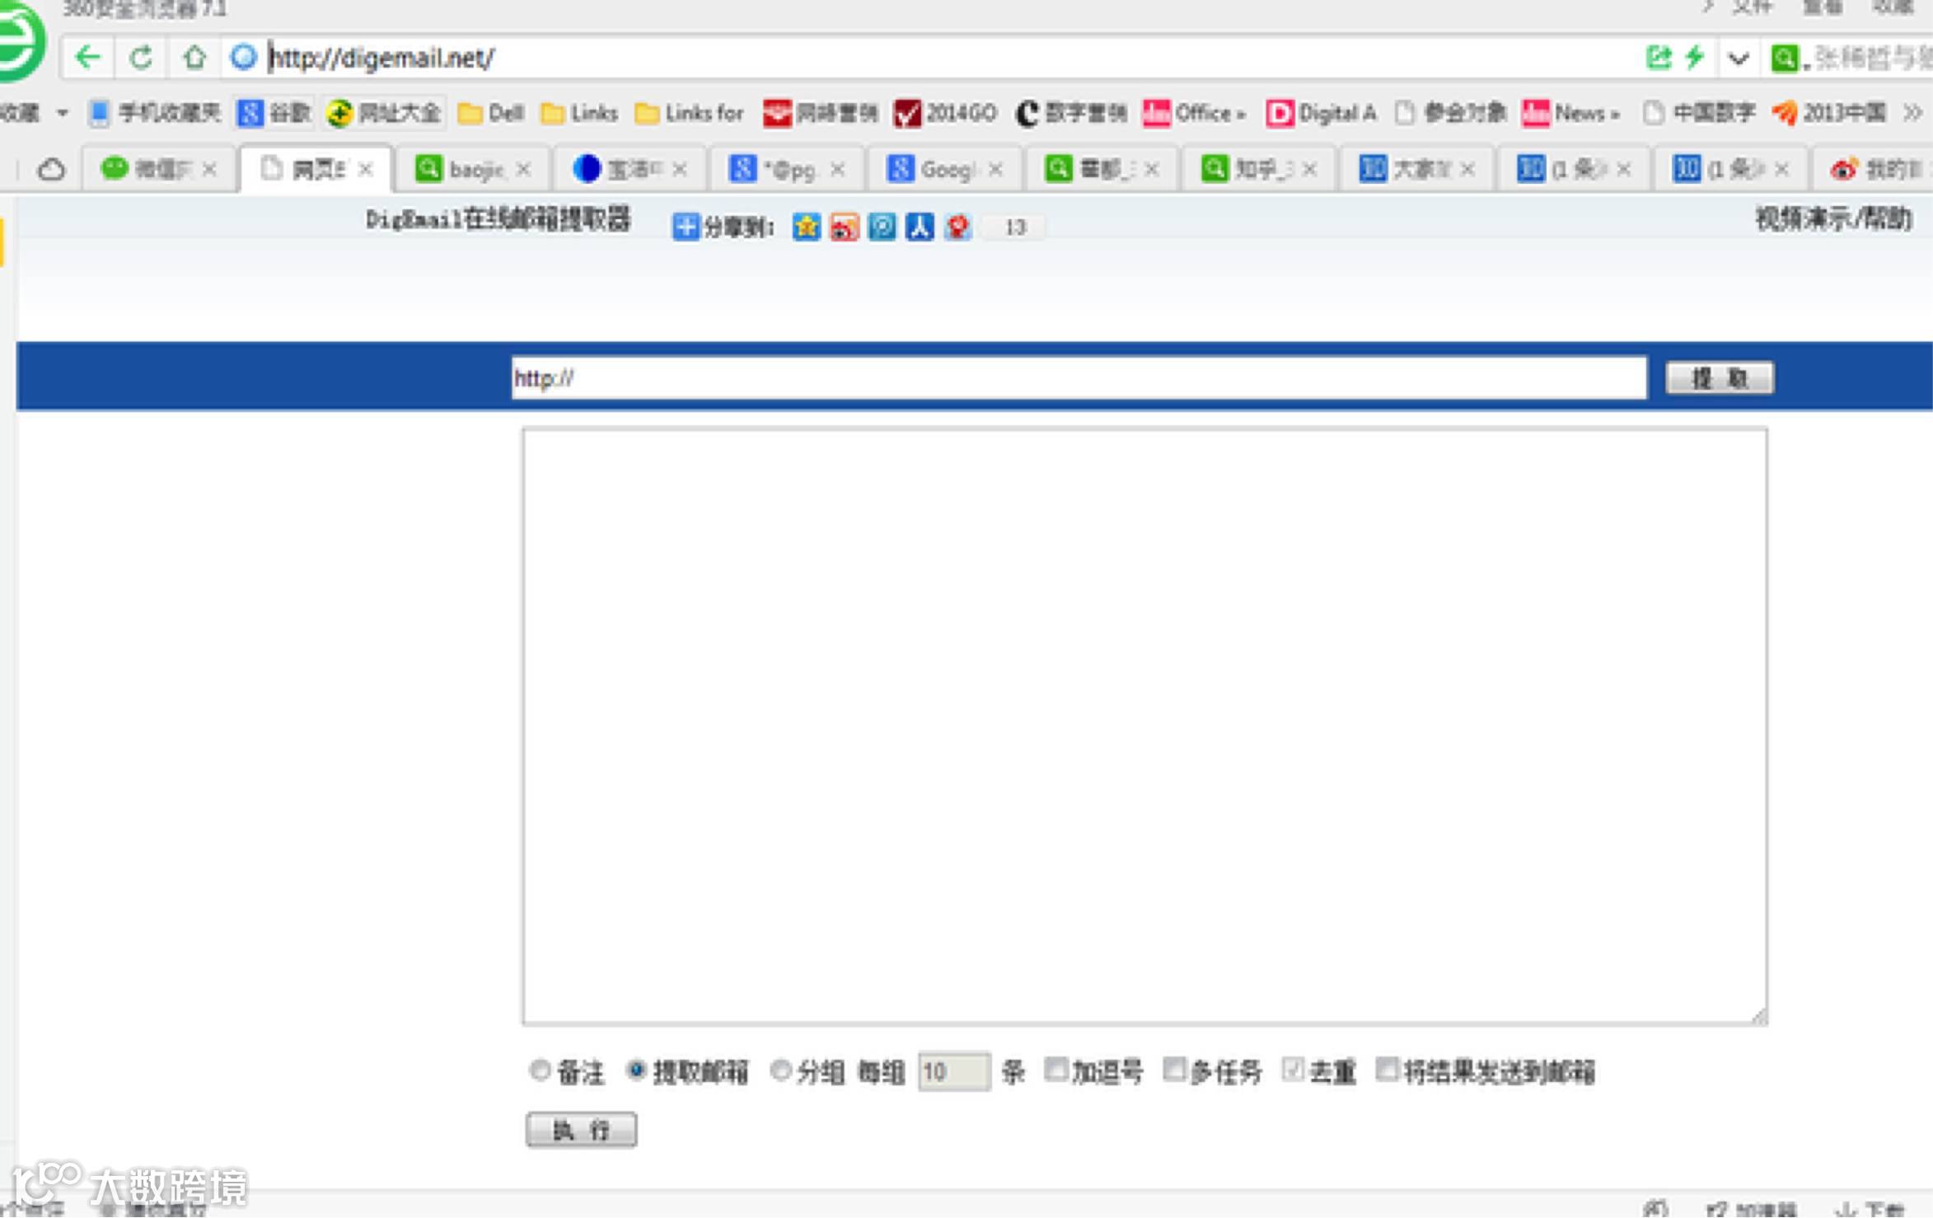The image size is (1933, 1218).
Task: Select the 备注 radio button
Action: [x=540, y=1070]
